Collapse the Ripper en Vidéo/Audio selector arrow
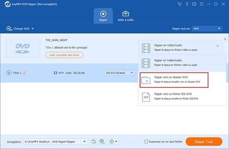Image resolution: width=229 pixels, height=149 pixels. coord(218,46)
